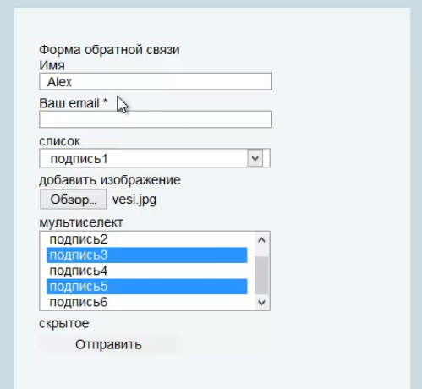Focus the Ваш email input field
The image size is (422, 389).
pyautogui.click(x=156, y=119)
